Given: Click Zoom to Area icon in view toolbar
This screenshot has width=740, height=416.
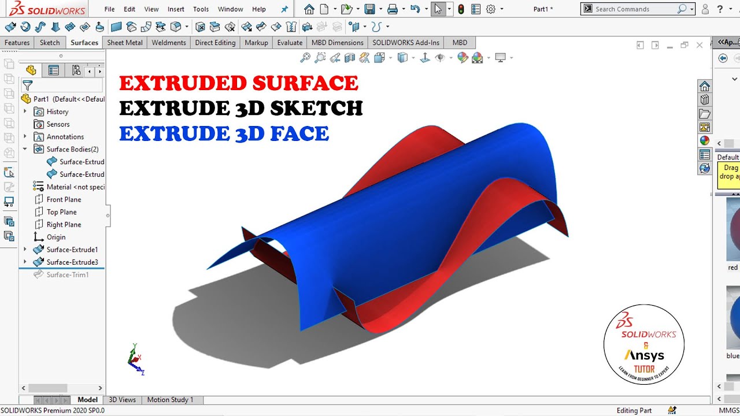Looking at the screenshot, I should 320,57.
